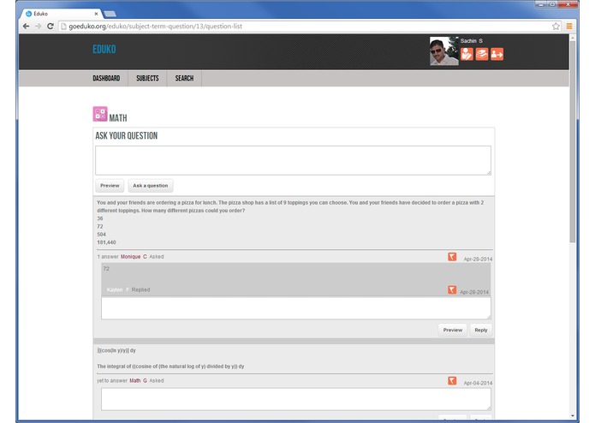Focus the reply box under the integral question
This screenshot has width=595, height=423.
pos(296,399)
